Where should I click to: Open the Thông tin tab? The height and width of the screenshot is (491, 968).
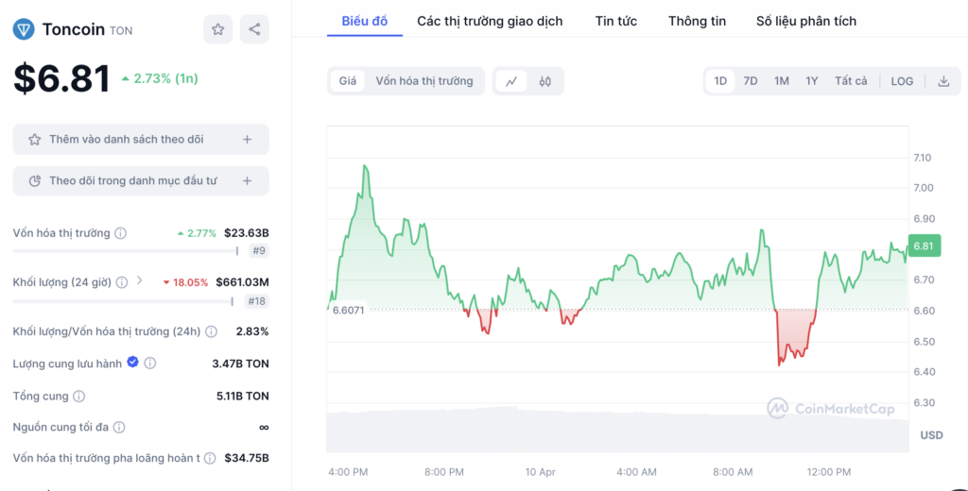click(697, 21)
